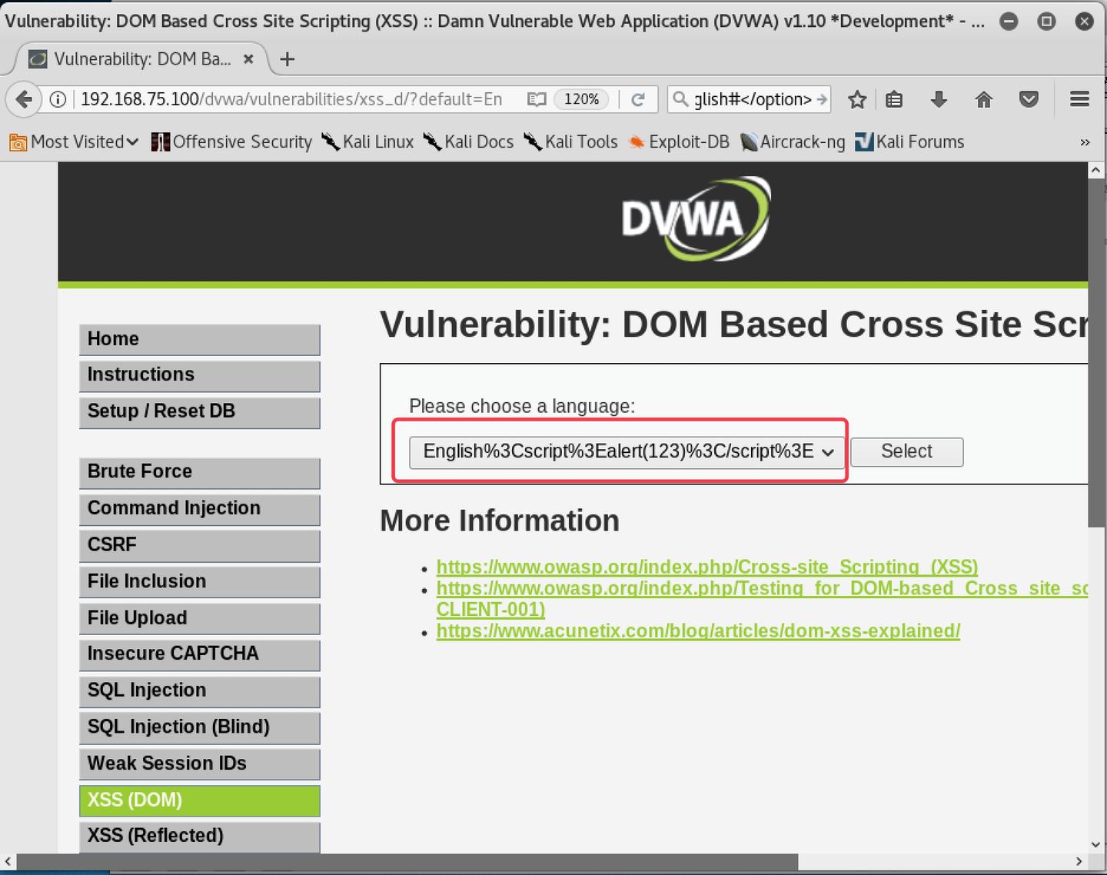The height and width of the screenshot is (875, 1107).
Task: Click the reader view icon in address bar
Action: [x=536, y=99]
